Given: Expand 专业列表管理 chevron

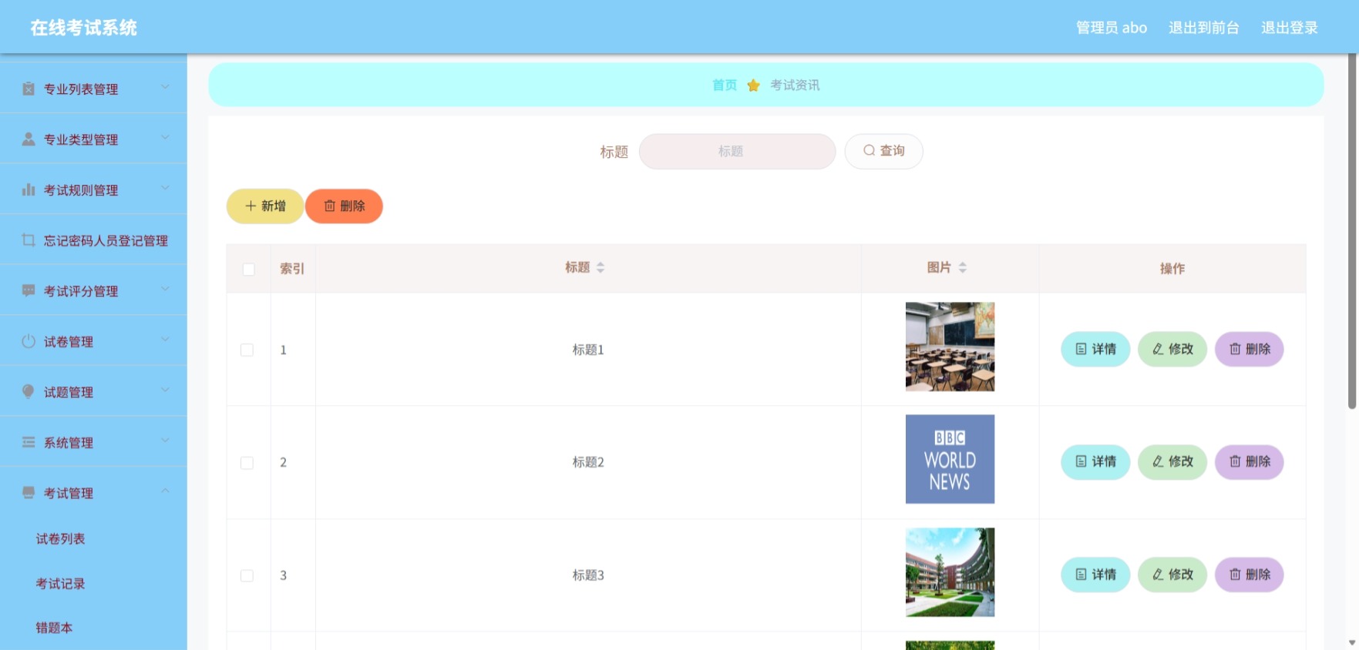Looking at the screenshot, I should 165,87.
